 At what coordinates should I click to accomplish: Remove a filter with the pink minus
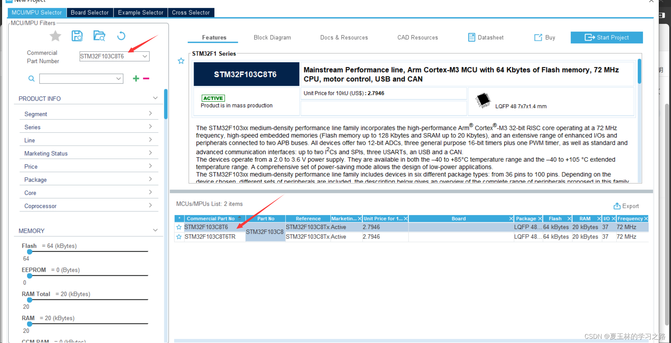click(146, 78)
